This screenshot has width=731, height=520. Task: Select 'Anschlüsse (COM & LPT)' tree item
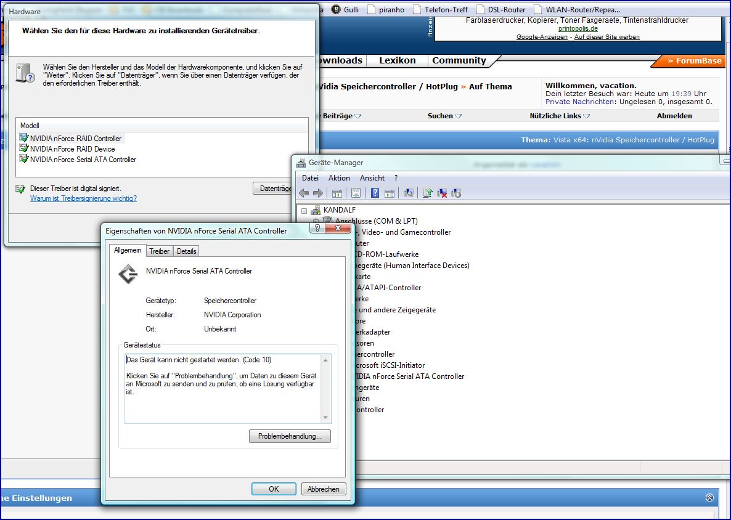(376, 221)
